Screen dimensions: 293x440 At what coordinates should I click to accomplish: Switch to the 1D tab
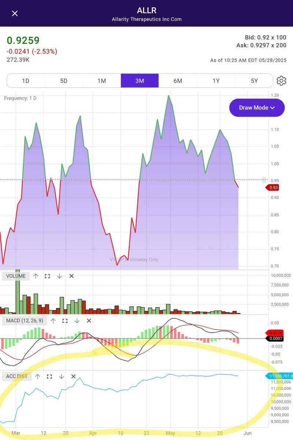[x=25, y=81]
